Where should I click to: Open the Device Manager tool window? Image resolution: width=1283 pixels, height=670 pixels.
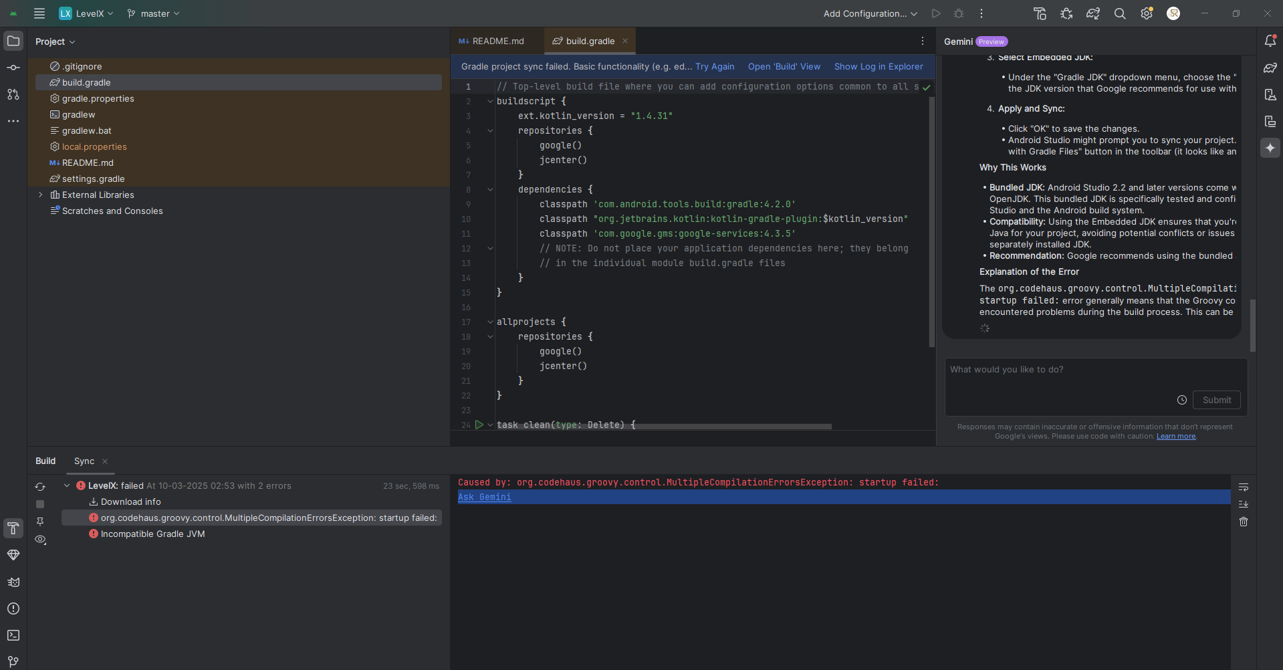(x=1270, y=94)
